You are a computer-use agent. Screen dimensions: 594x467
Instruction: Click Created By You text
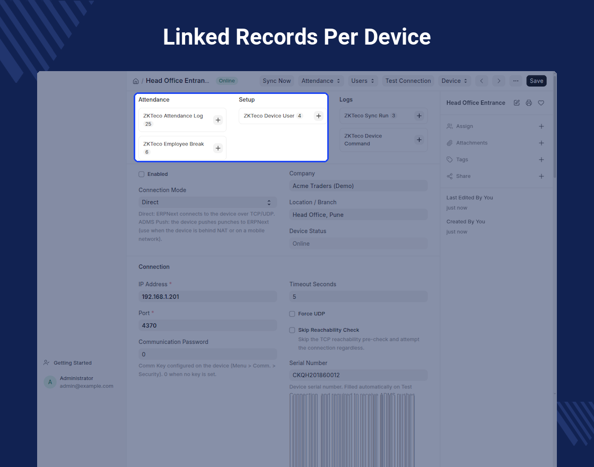466,221
